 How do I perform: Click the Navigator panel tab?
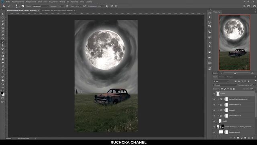(x=217, y=12)
